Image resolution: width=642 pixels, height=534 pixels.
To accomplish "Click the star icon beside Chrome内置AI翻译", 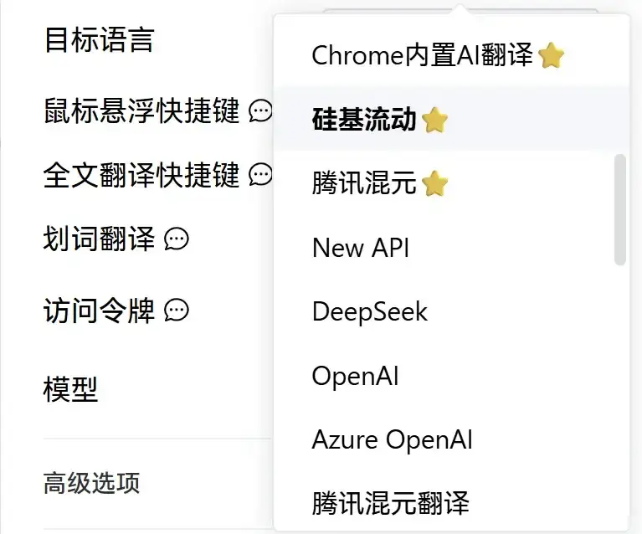I will point(551,55).
